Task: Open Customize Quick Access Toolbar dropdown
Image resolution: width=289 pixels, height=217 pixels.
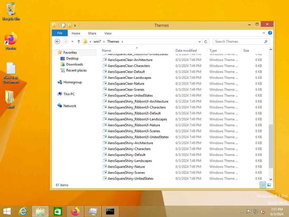Action: tap(75, 25)
